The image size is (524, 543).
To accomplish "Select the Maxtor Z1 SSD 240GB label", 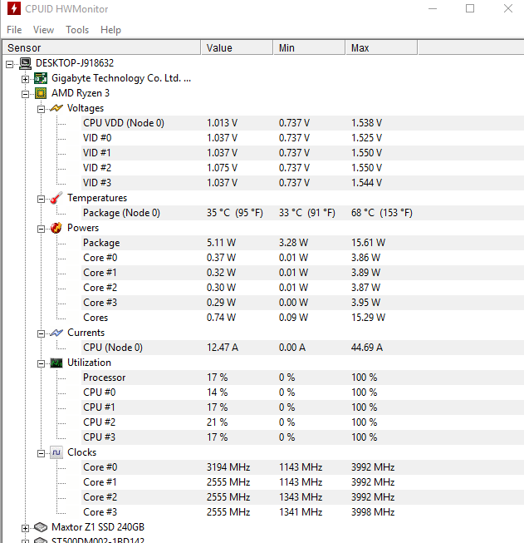I will point(98,527).
